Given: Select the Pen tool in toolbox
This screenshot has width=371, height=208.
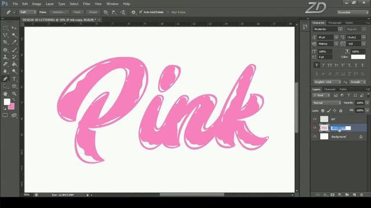Looking at the screenshot, I should tap(5, 79).
